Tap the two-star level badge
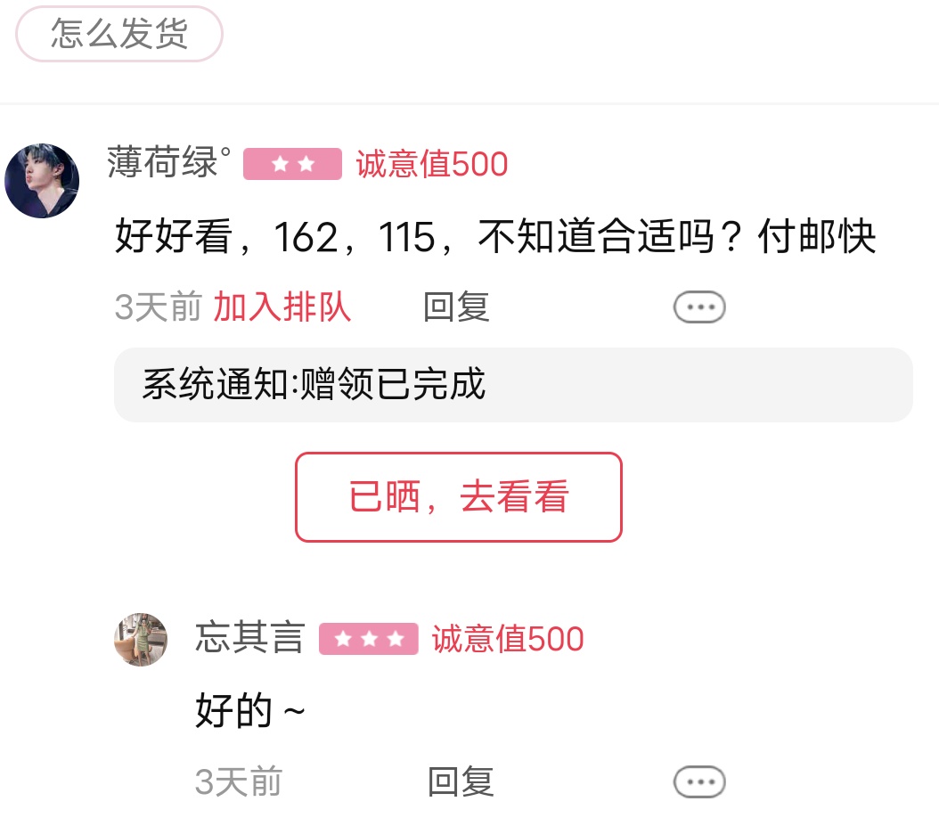The width and height of the screenshot is (939, 826). coord(292,164)
